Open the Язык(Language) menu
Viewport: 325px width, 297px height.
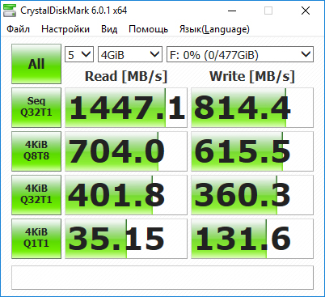point(214,29)
